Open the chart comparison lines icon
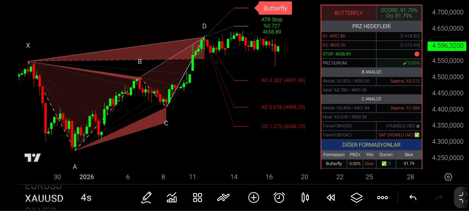The width and height of the screenshot is (469, 211). click(223, 198)
